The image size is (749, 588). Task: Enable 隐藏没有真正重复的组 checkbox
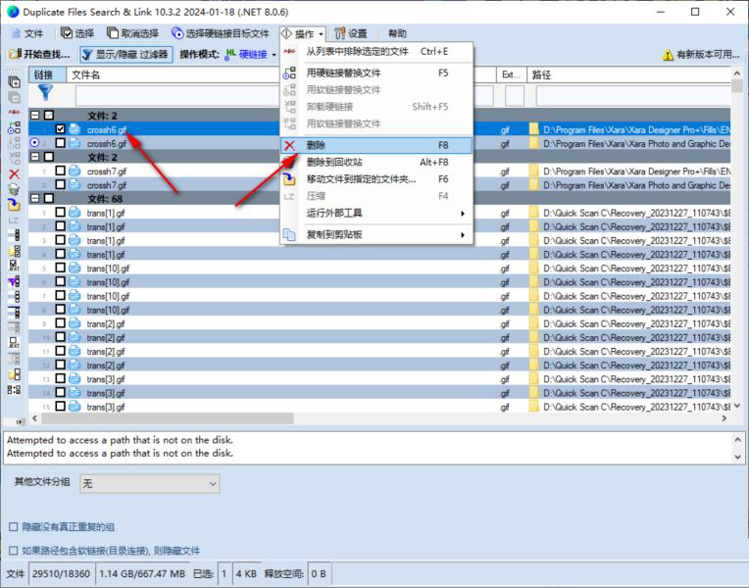coord(14,527)
